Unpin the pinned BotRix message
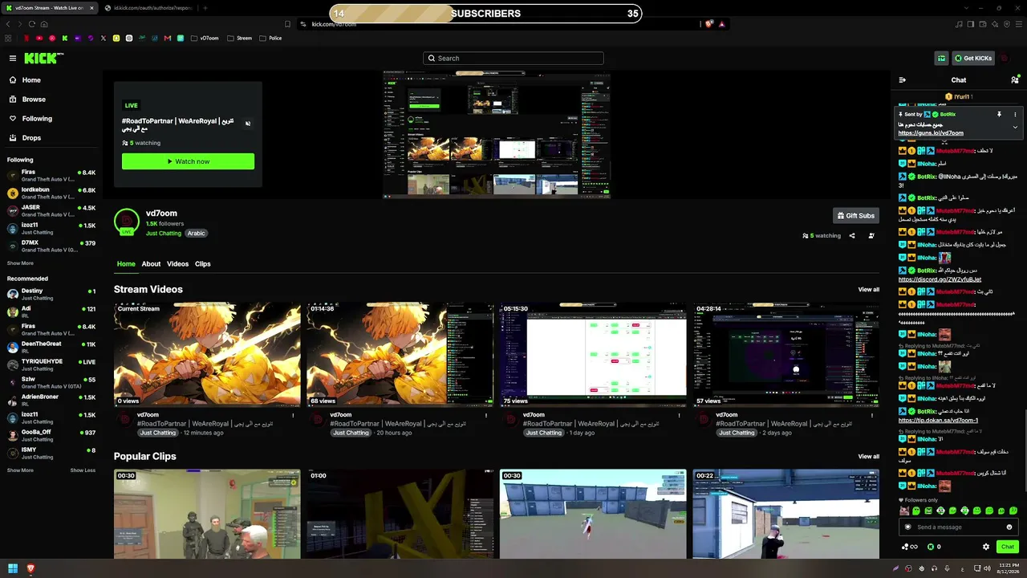 click(1000, 115)
